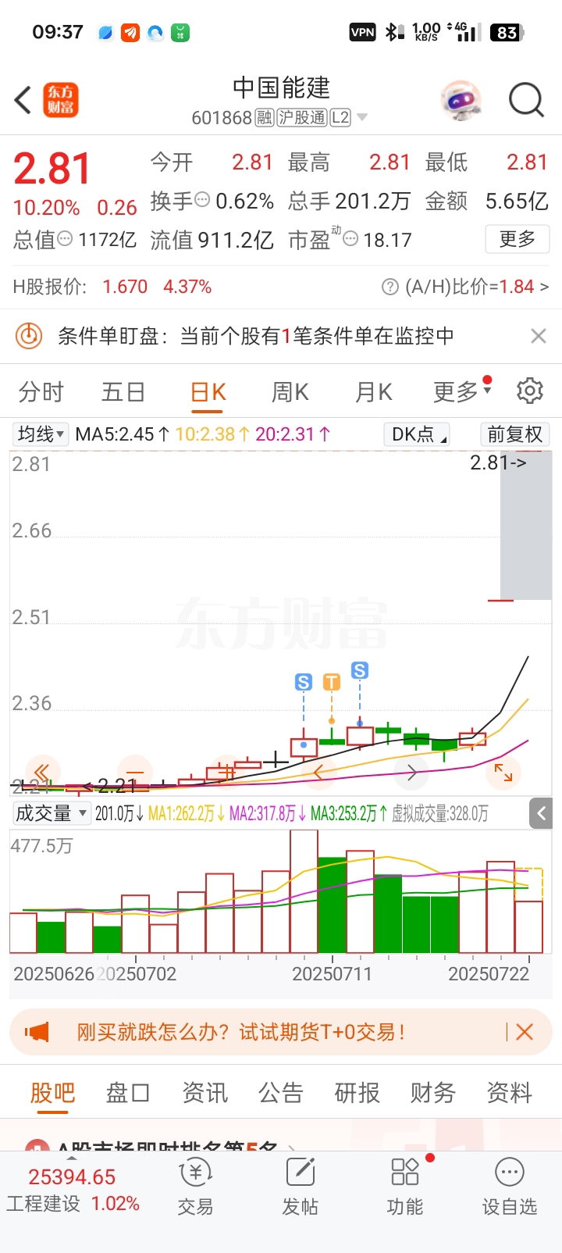The image size is (562, 1253).
Task: Tap the back arrow icon
Action: (23, 100)
